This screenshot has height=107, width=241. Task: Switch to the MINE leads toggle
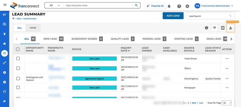point(33,28)
